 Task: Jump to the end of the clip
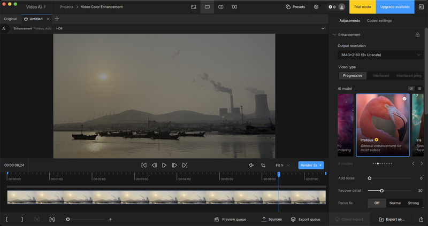point(185,165)
